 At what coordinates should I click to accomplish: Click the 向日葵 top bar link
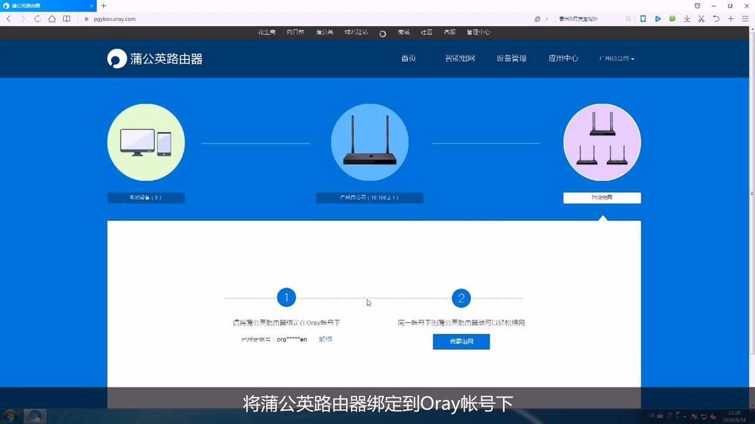[296, 32]
